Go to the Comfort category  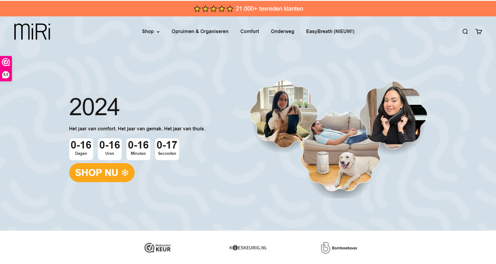[x=250, y=32]
